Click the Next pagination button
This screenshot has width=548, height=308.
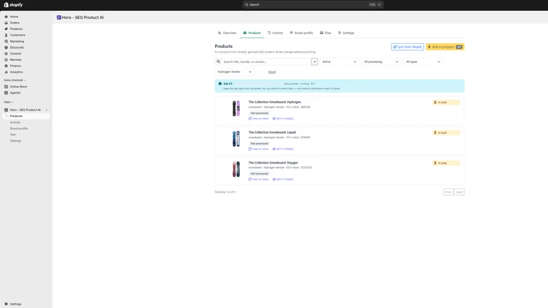pyautogui.click(x=459, y=192)
